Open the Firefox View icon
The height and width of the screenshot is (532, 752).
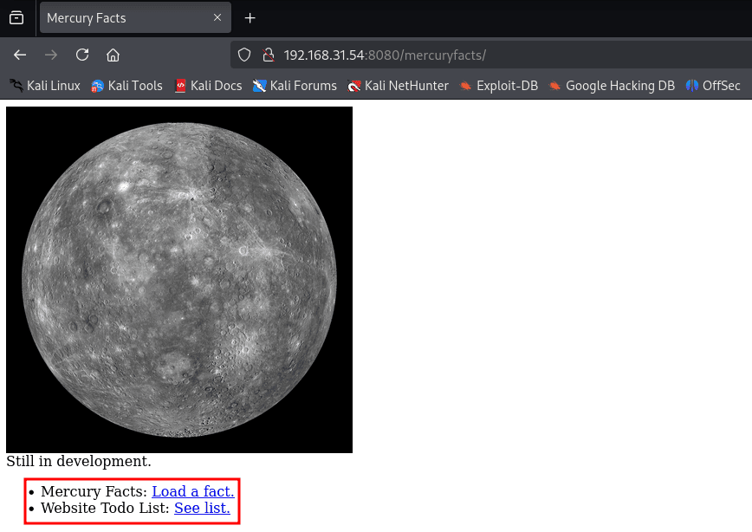pyautogui.click(x=16, y=18)
